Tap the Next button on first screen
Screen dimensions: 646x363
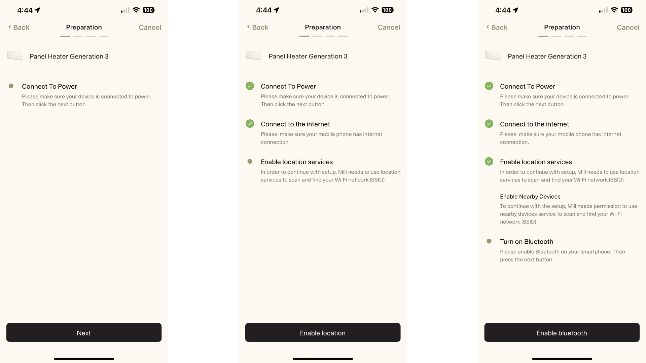coord(84,332)
